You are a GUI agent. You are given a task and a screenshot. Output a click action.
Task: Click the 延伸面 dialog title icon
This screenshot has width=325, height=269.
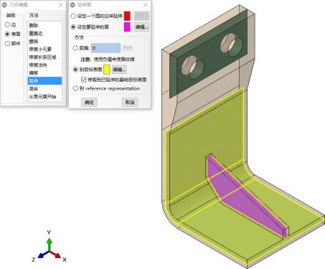point(72,5)
